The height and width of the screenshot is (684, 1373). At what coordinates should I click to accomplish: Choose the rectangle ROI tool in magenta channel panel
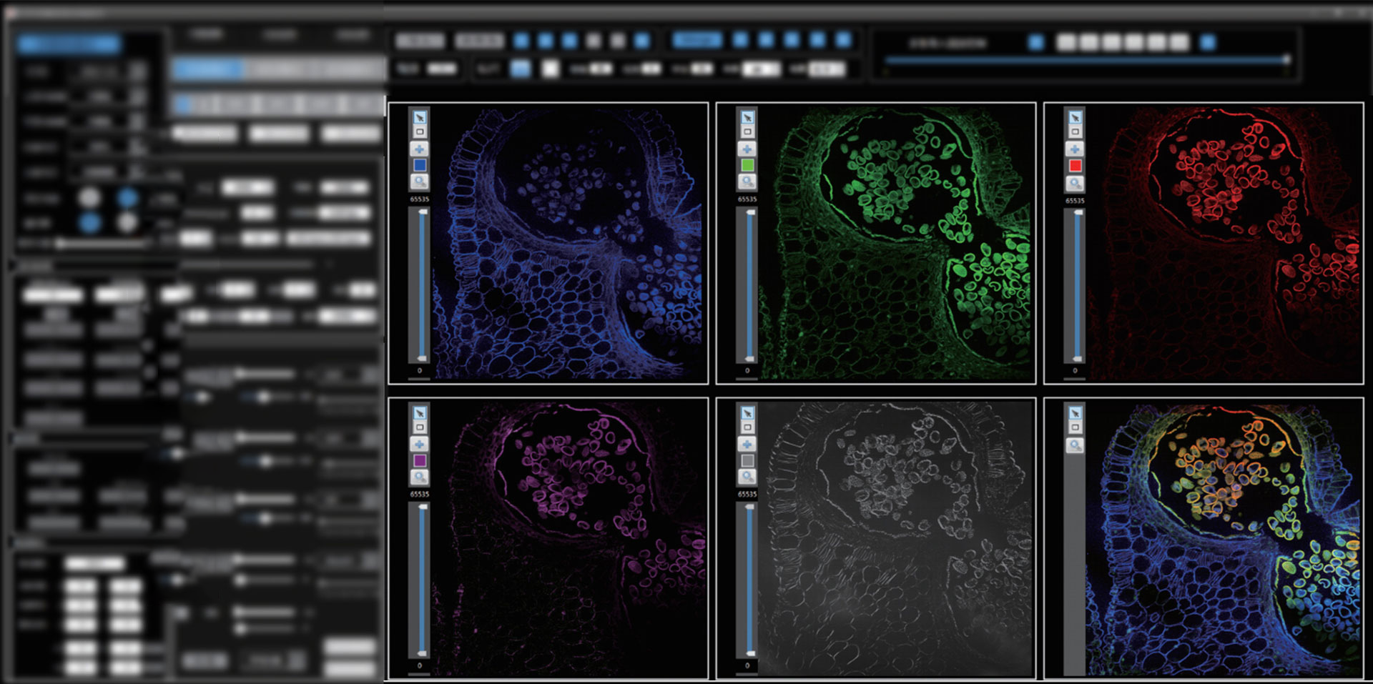(x=420, y=427)
